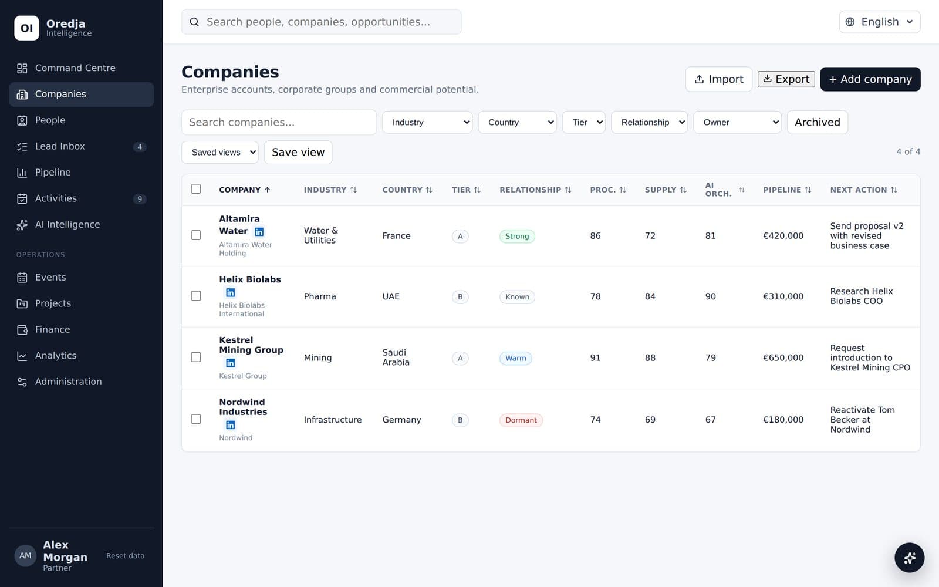Screen dimensions: 939x587
Task: Open AI Intelligence in sidebar
Action: click(x=82, y=224)
